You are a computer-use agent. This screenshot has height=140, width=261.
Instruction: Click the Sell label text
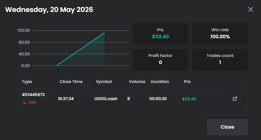click(x=32, y=102)
